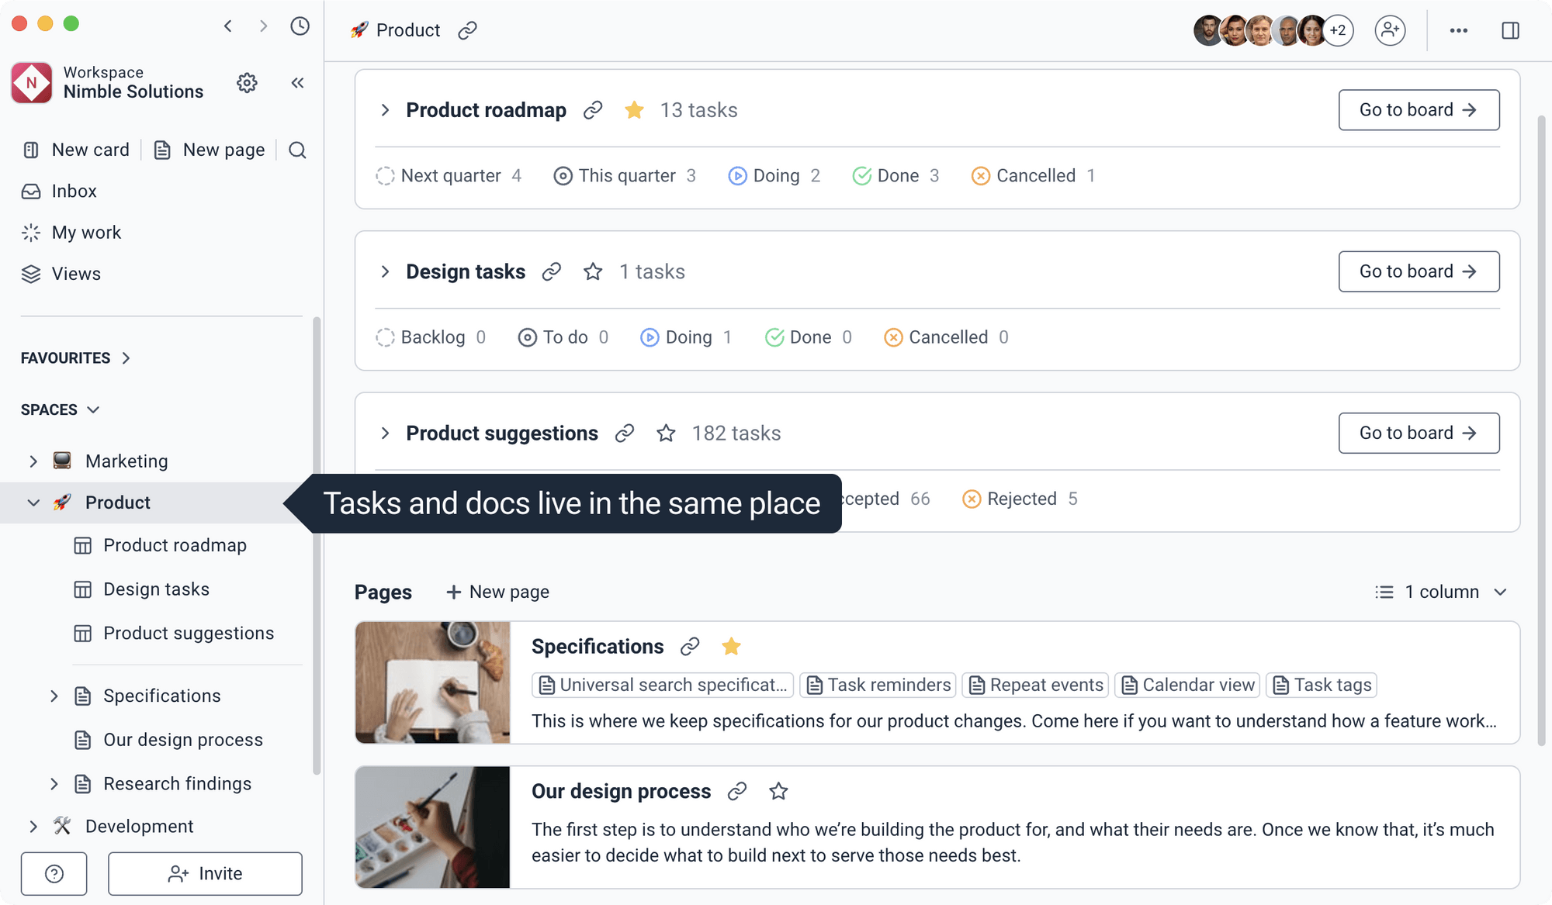
Task: Unfavourite Product roadmap by clicking its star
Action: [634, 110]
